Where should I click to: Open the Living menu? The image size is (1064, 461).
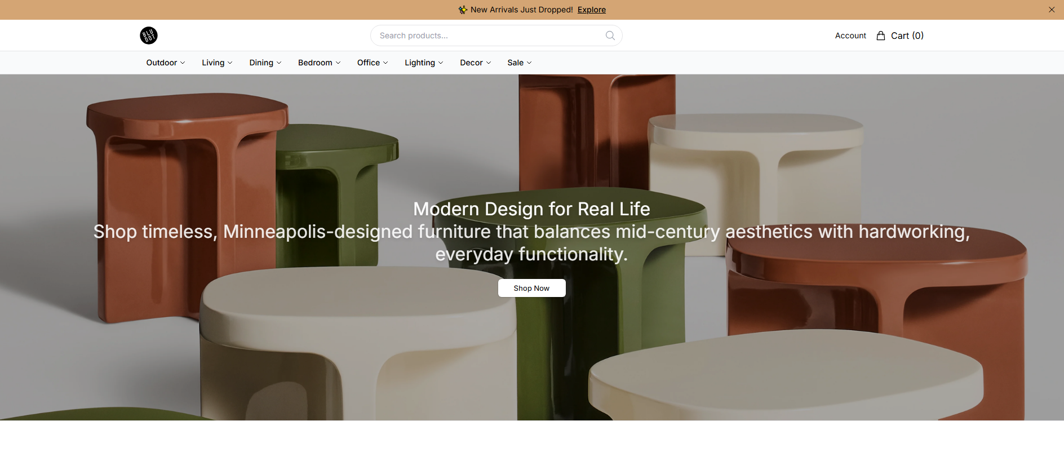pos(217,63)
